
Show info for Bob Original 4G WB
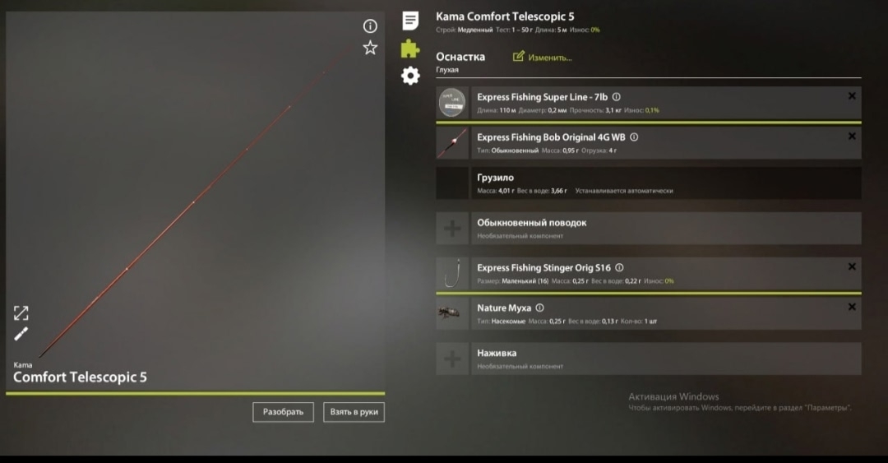tap(634, 137)
